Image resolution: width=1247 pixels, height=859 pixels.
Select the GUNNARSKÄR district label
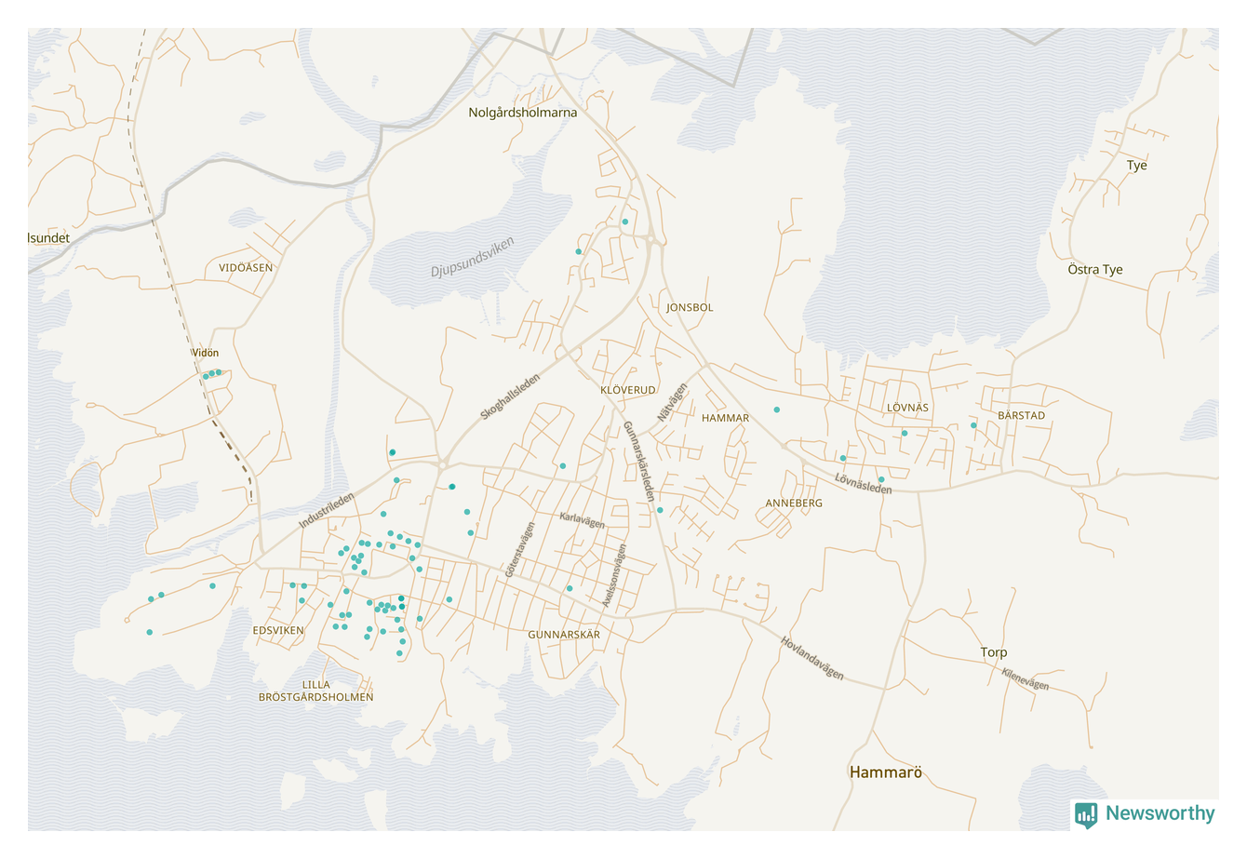(x=564, y=635)
